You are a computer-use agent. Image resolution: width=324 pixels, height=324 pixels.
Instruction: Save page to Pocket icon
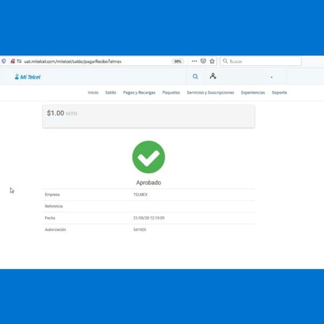204,61
